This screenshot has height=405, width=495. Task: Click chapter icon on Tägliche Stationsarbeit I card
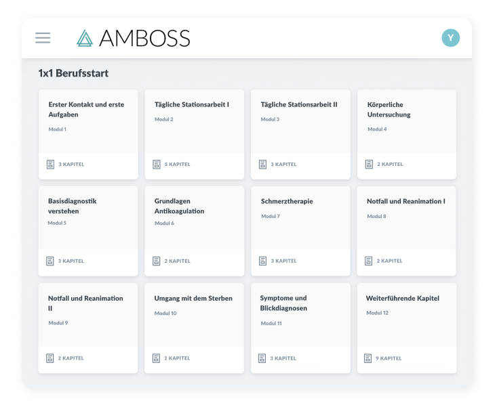[x=156, y=165]
